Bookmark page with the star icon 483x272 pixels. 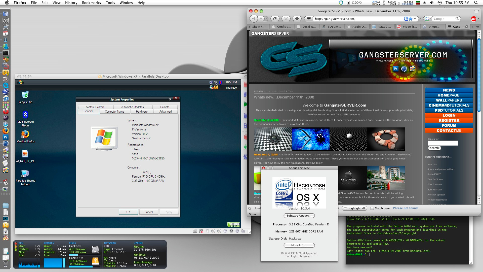coord(411,19)
